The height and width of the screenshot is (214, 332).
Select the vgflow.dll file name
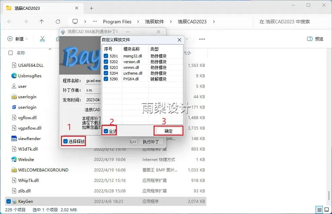(x=27, y=117)
